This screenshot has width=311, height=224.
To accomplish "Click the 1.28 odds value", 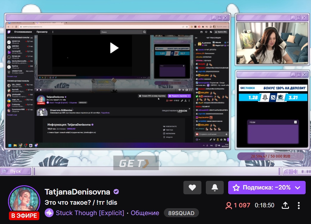I will pos(253,98).
